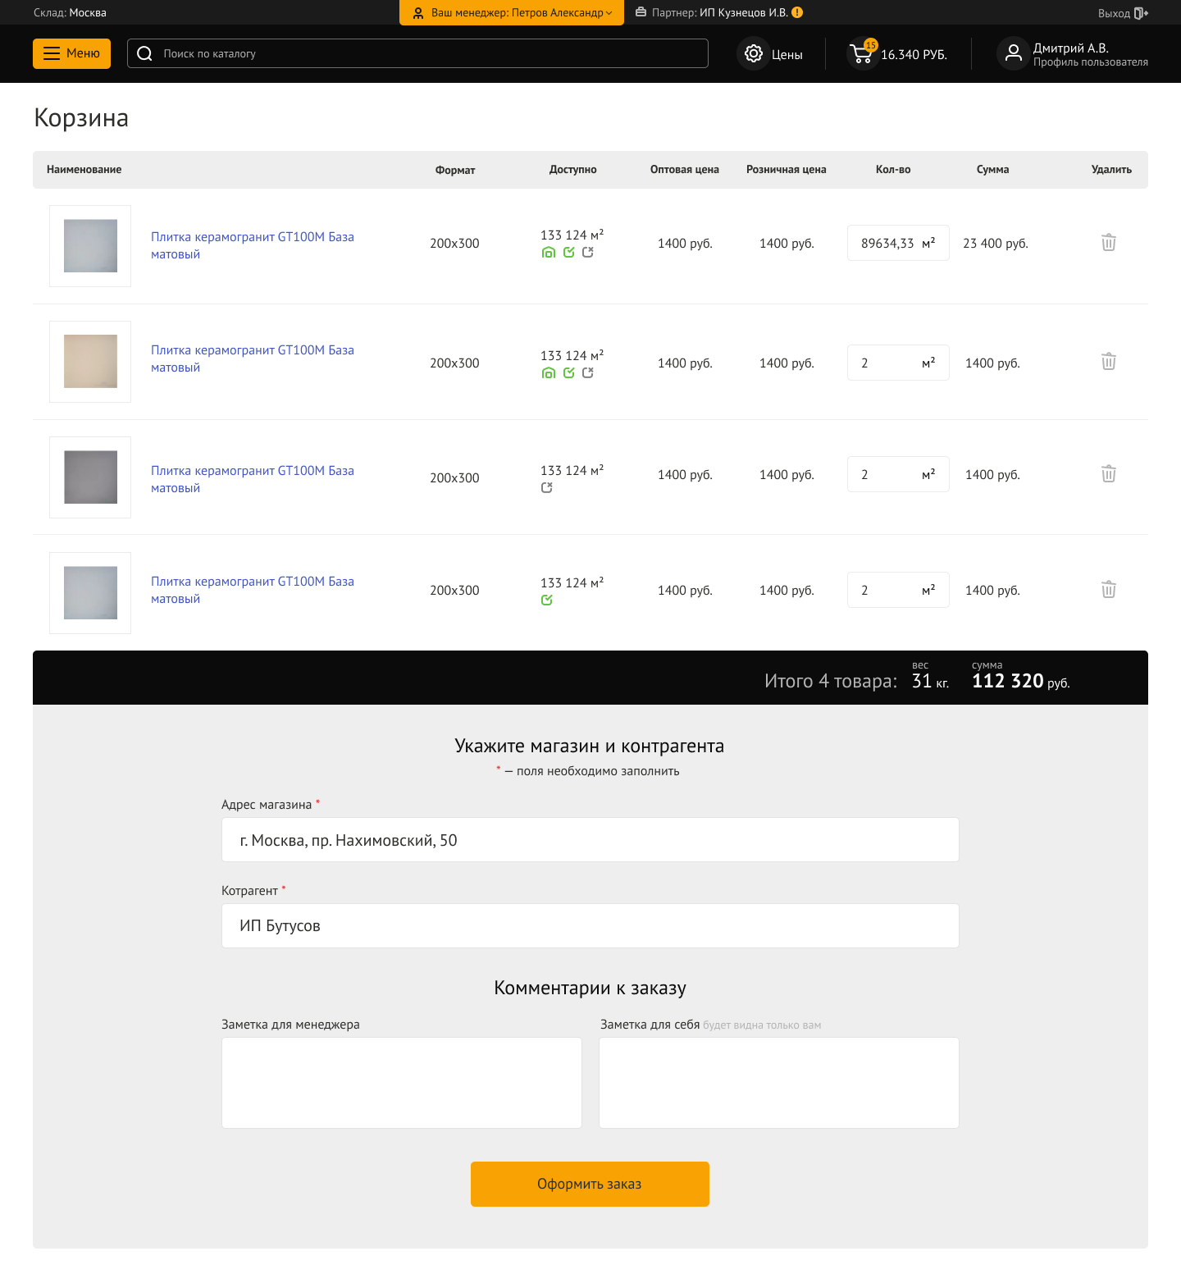Click the grey crossed-box icon in third row
This screenshot has height=1283, width=1181.
[547, 488]
